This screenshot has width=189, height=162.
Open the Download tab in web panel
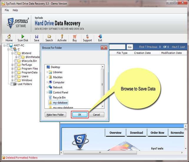pos(136,133)
